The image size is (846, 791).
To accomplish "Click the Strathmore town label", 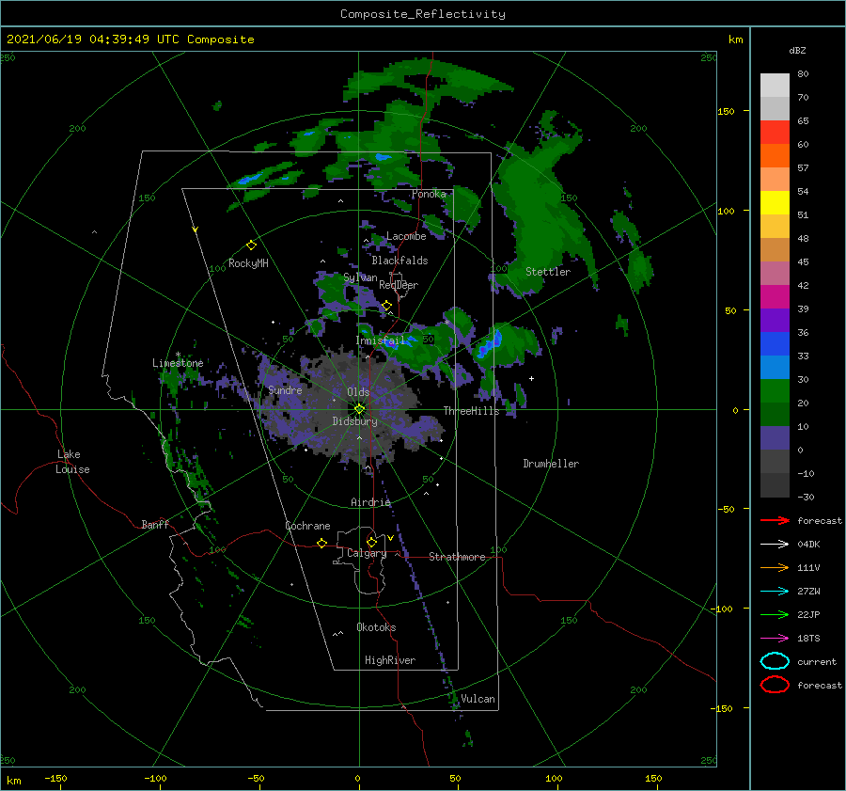I will tap(457, 557).
